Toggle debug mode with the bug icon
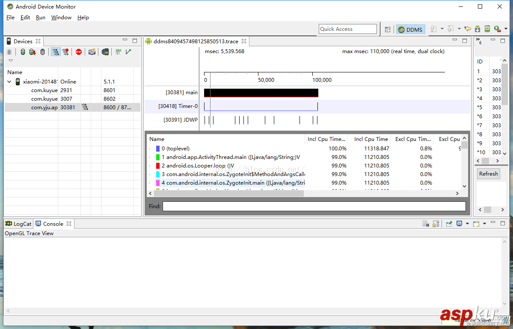Image resolution: width=513 pixels, height=329 pixels. [9, 51]
